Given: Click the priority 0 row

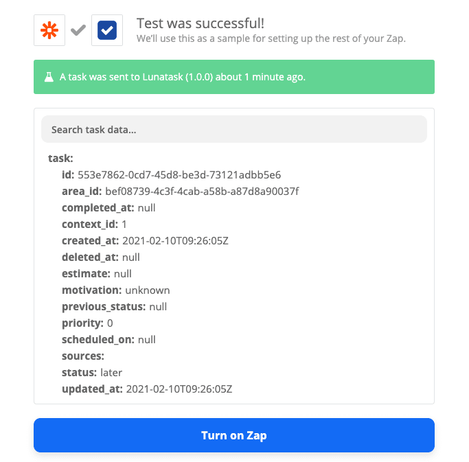Looking at the screenshot, I should pos(87,323).
